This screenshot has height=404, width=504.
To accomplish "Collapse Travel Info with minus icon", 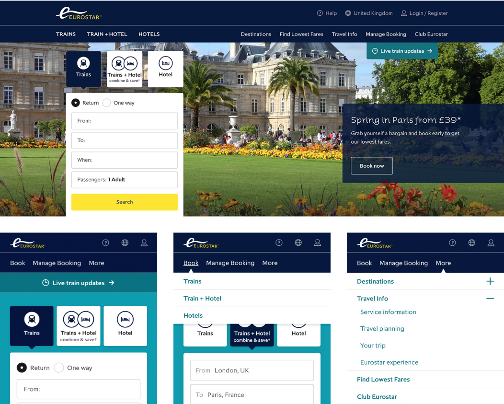I will [x=490, y=299].
